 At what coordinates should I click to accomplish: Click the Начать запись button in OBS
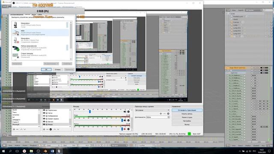(x=187, y=114)
